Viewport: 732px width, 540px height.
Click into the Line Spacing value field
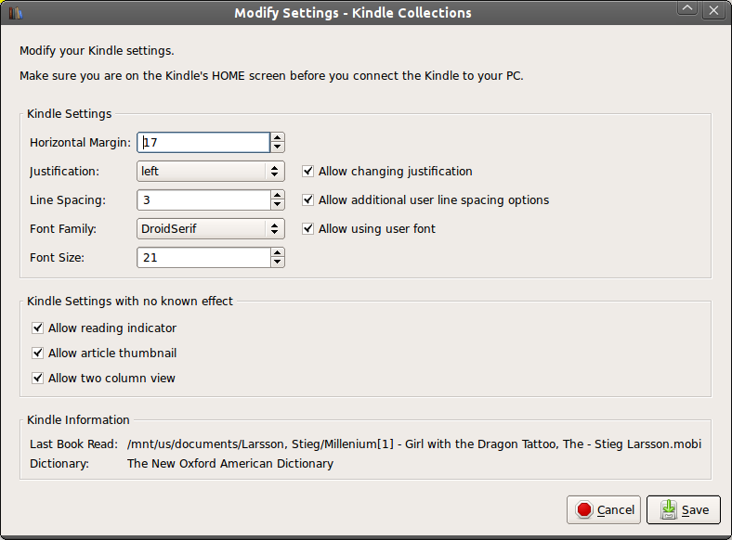click(x=203, y=200)
